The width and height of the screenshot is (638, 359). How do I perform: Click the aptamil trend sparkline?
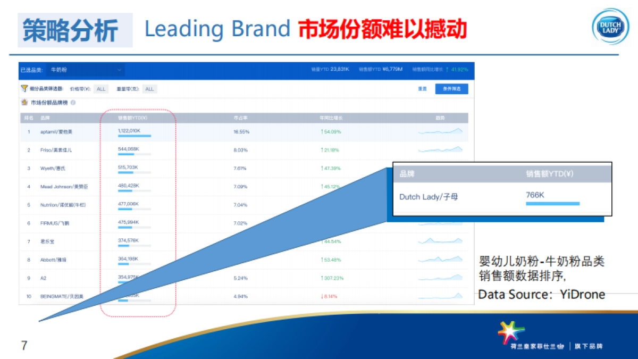click(x=440, y=131)
